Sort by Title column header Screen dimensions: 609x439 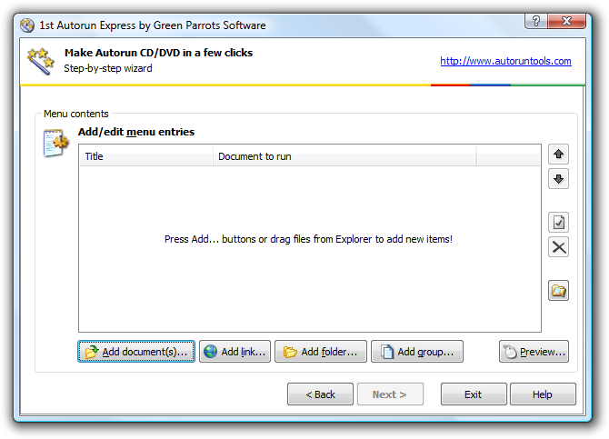146,156
